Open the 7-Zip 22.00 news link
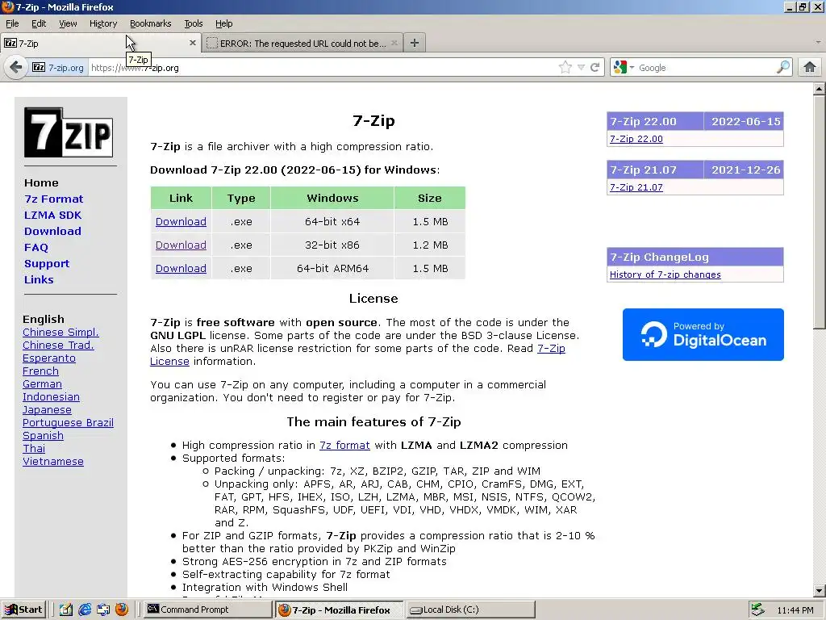 click(x=636, y=139)
